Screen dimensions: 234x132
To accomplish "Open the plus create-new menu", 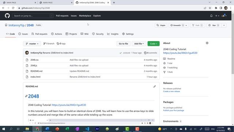I will tap(217, 16).
